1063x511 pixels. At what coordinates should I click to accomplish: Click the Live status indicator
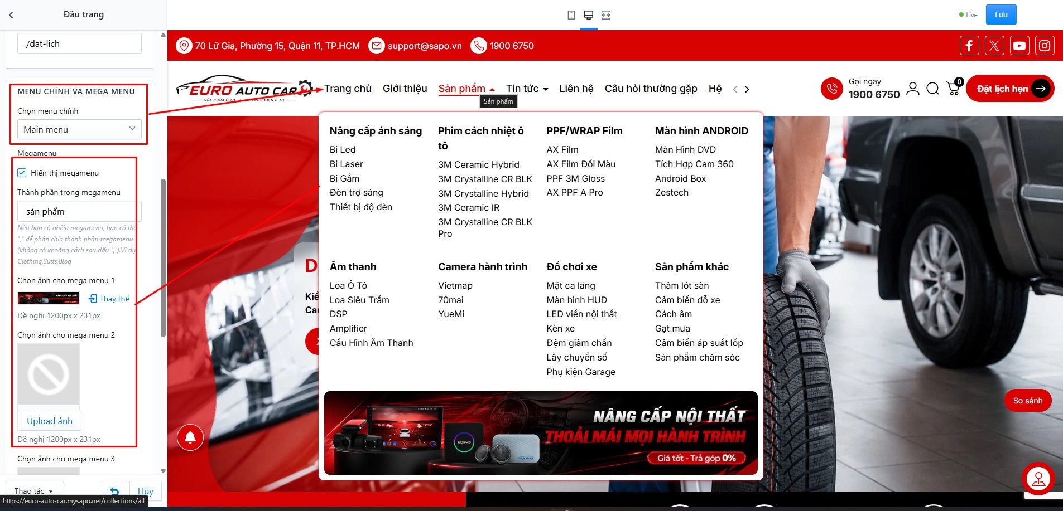coord(968,15)
